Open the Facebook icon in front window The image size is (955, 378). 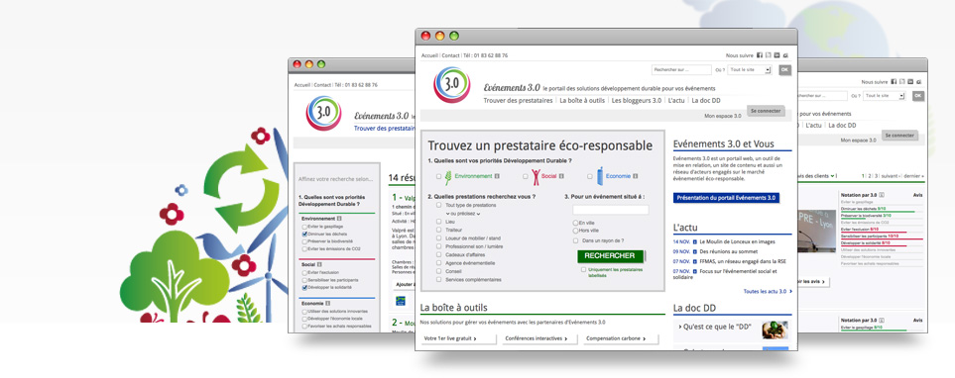coord(760,55)
